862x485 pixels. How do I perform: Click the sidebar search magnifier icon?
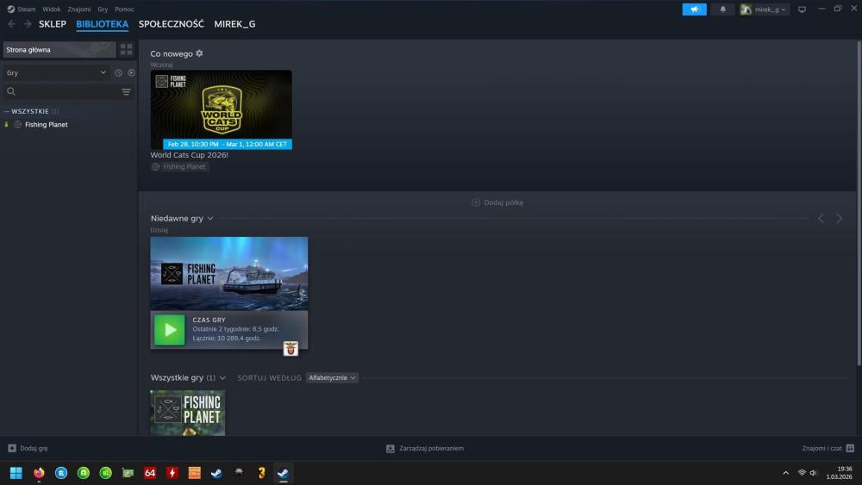click(x=11, y=91)
